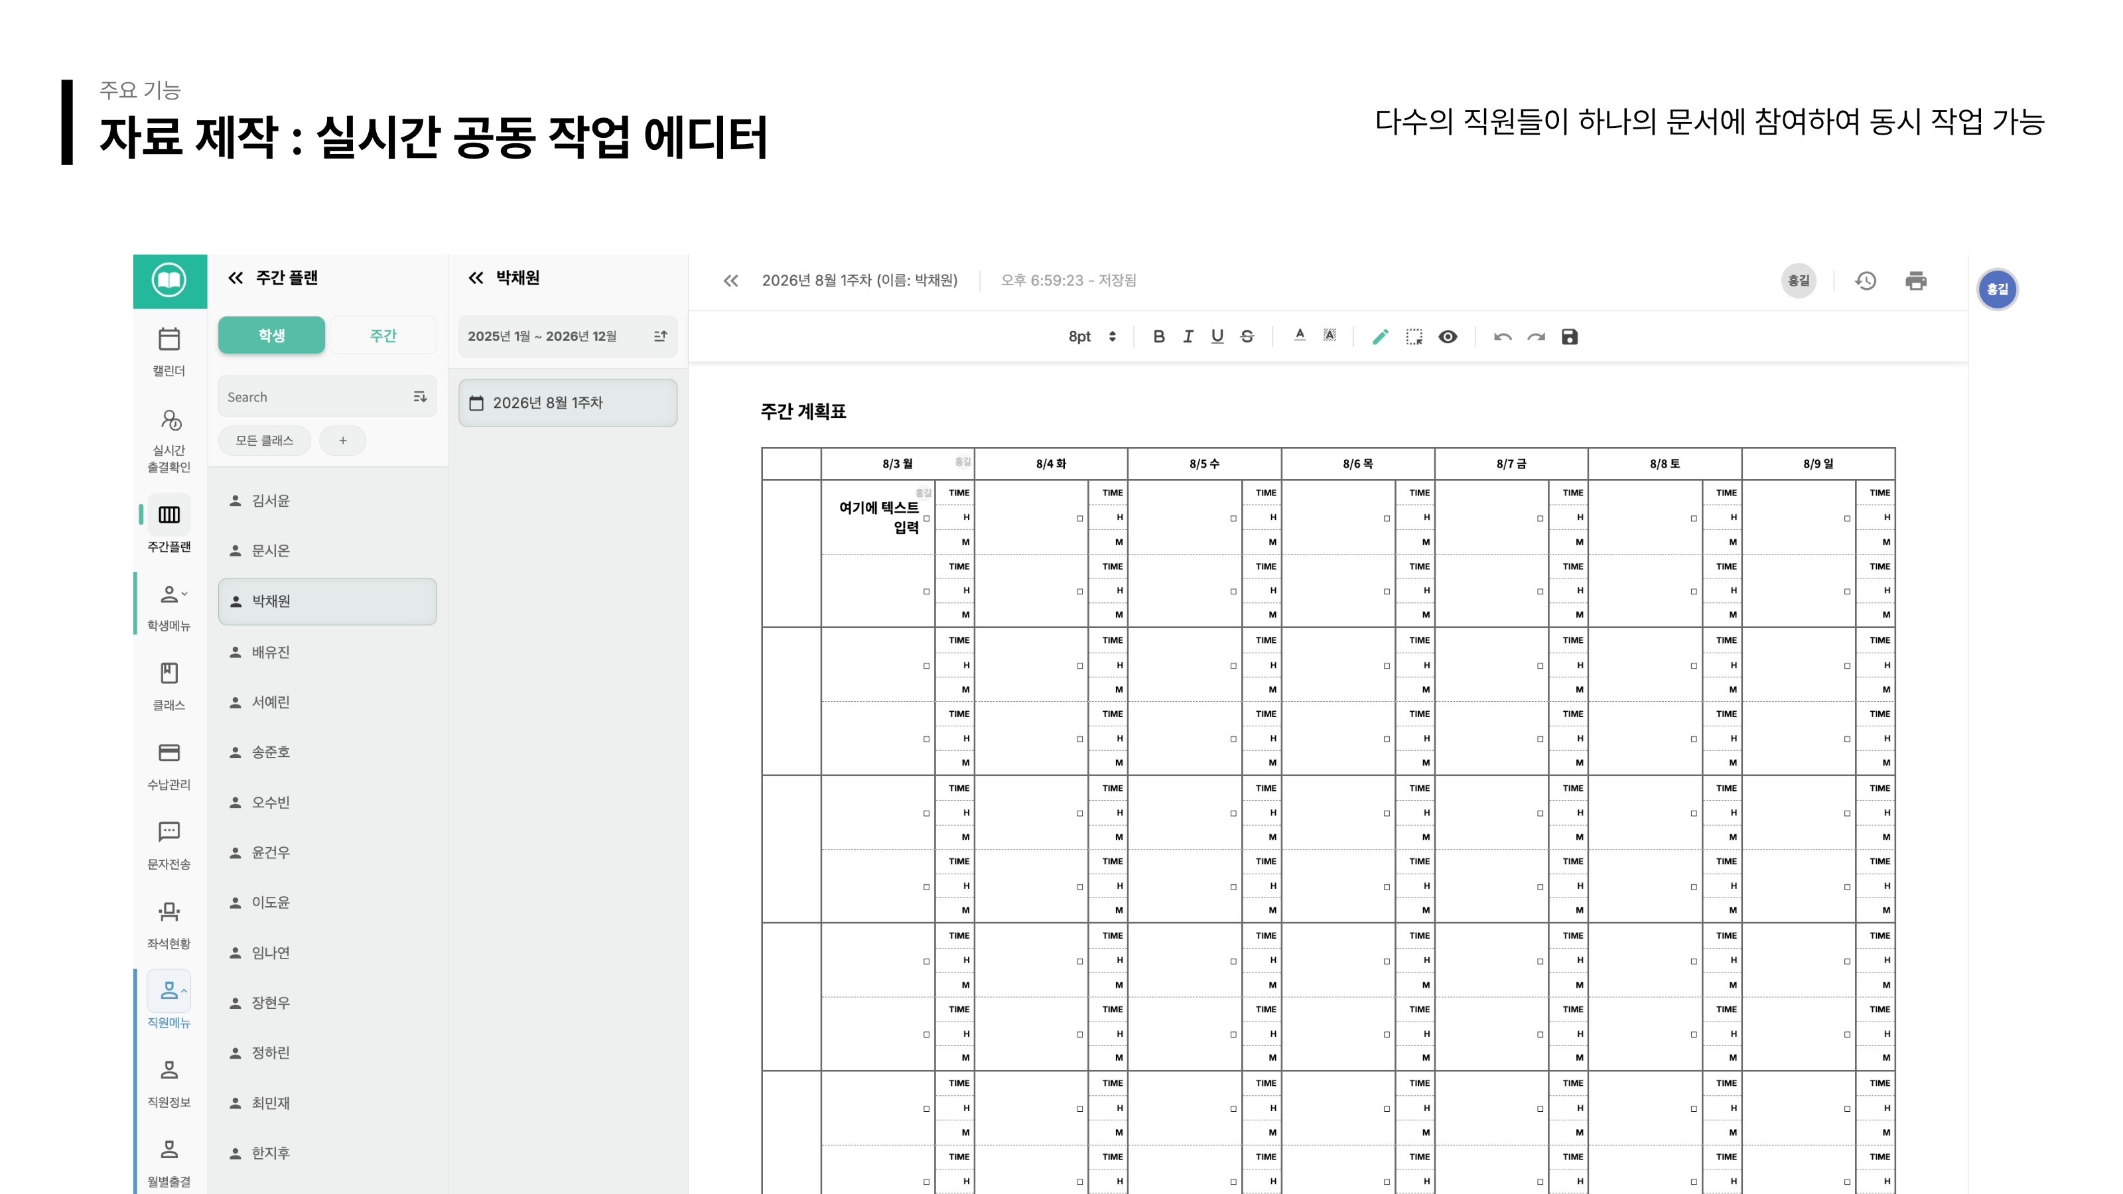Check the box beside 여기에 텍스트 입력

(x=926, y=518)
